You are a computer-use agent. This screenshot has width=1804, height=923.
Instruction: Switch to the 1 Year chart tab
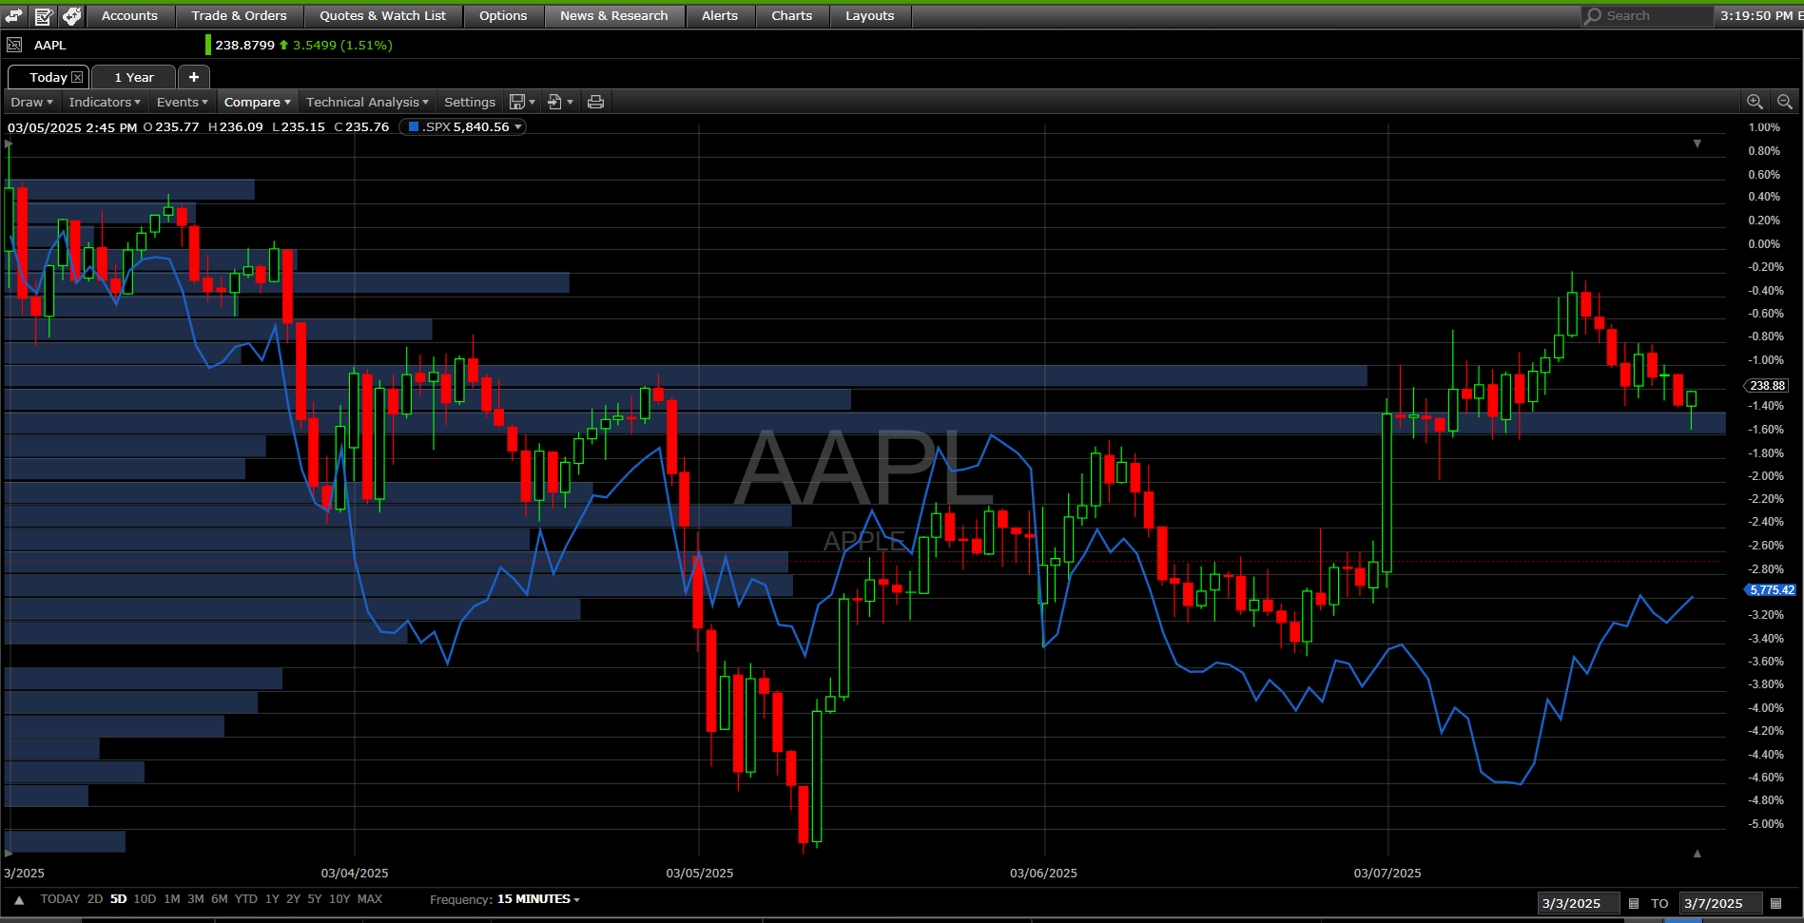coord(134,77)
